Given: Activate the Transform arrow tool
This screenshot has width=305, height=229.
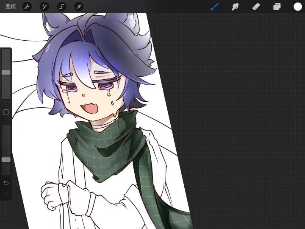Looking at the screenshot, I should (79, 7).
